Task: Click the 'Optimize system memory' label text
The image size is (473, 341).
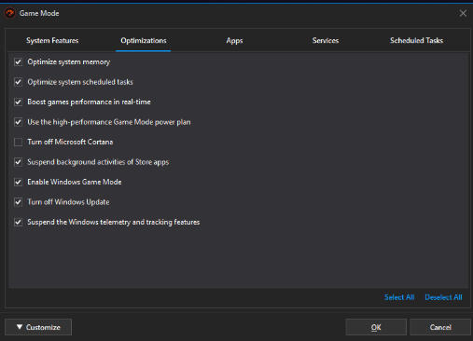Action: tap(69, 62)
